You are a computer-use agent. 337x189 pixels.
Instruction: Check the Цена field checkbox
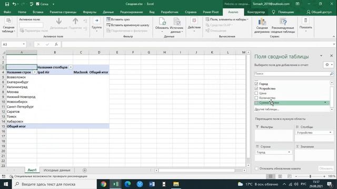[256, 93]
